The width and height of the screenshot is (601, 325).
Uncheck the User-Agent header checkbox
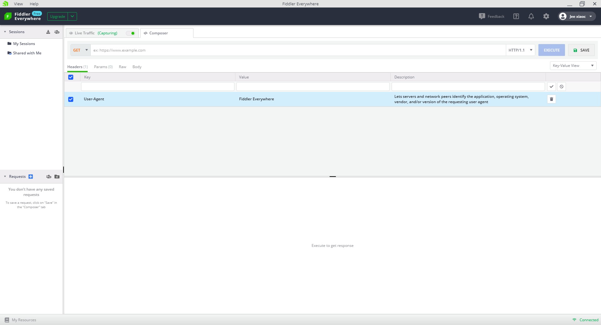tap(71, 99)
